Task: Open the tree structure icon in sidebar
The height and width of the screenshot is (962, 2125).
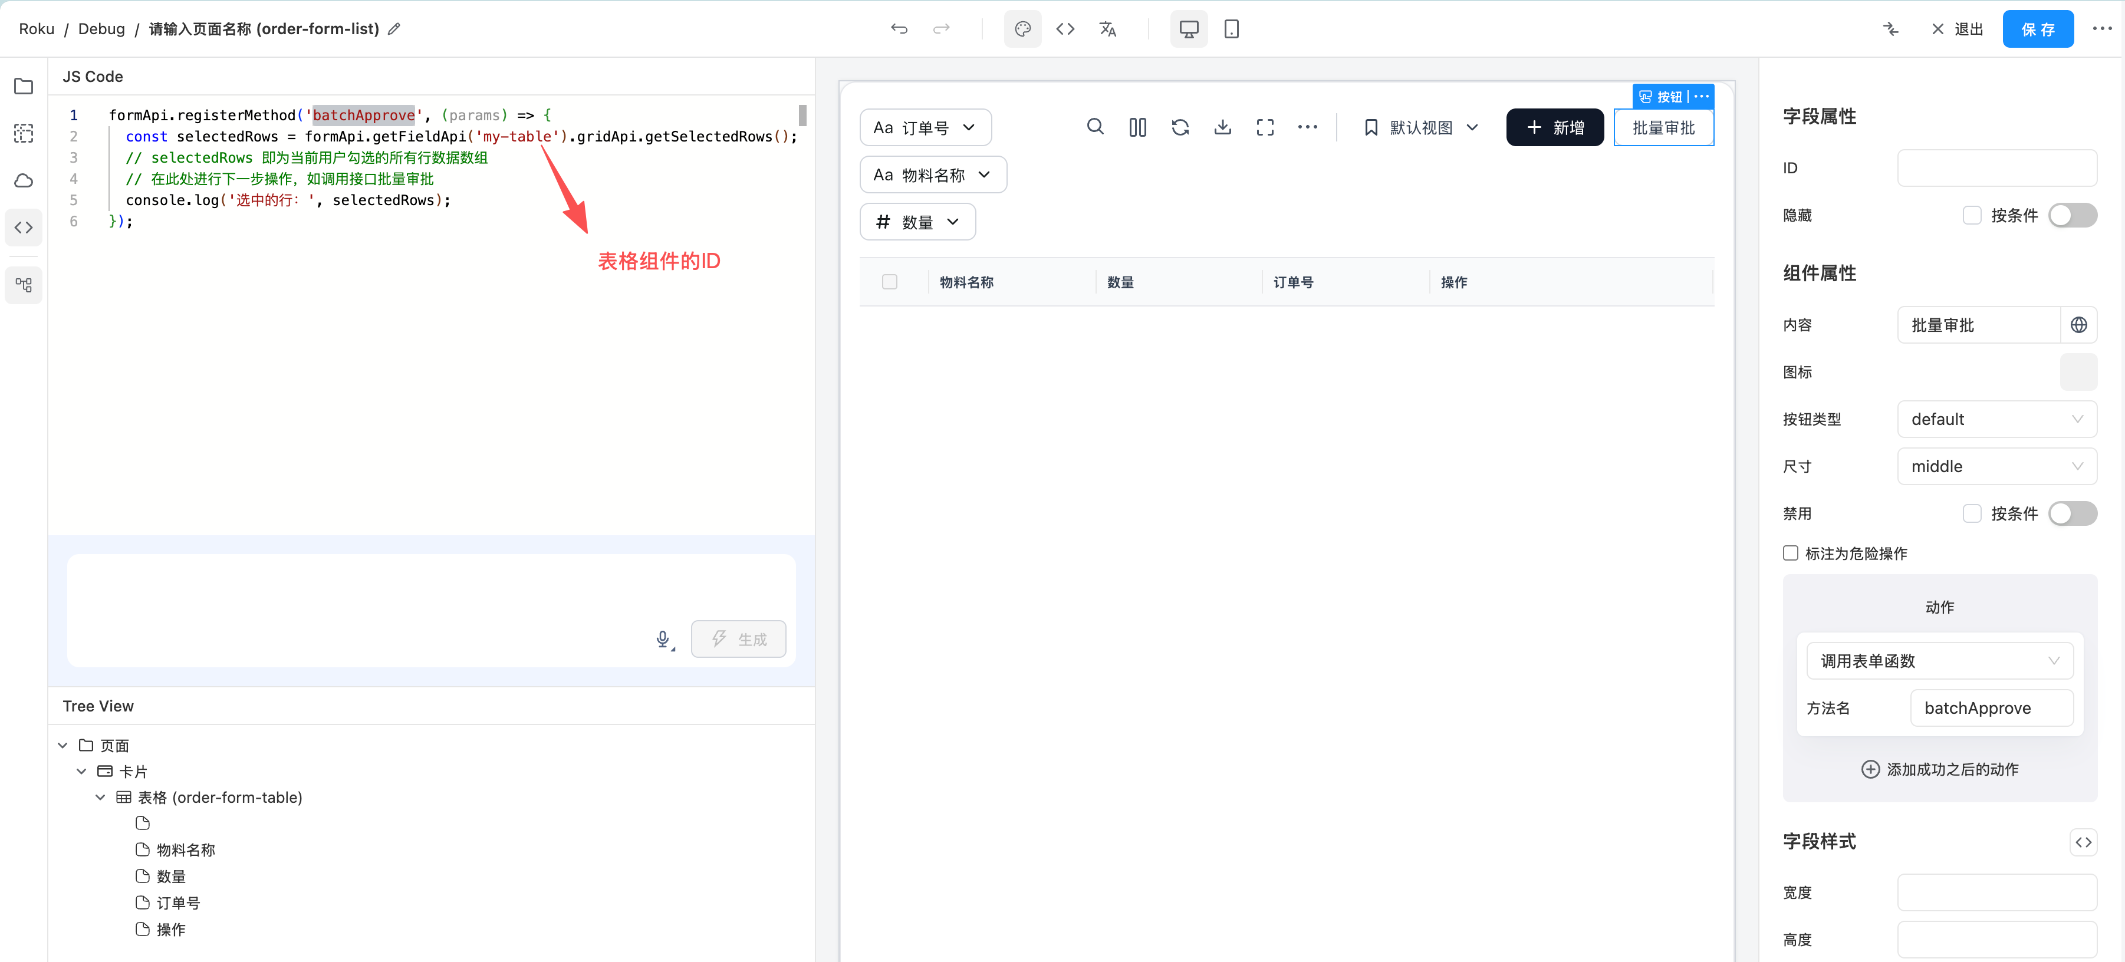Action: (x=24, y=285)
